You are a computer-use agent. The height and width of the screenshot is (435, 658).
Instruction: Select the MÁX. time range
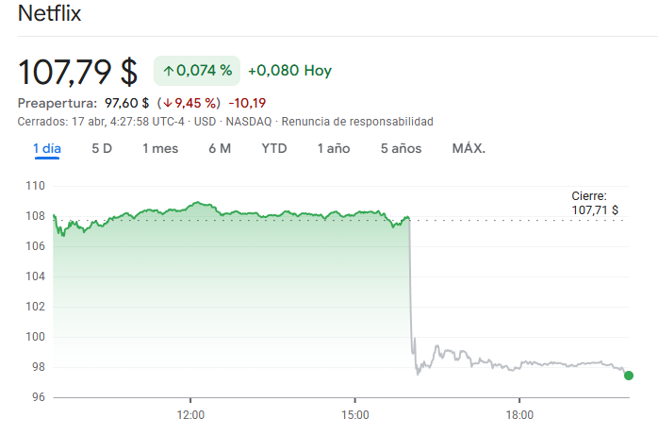click(469, 148)
